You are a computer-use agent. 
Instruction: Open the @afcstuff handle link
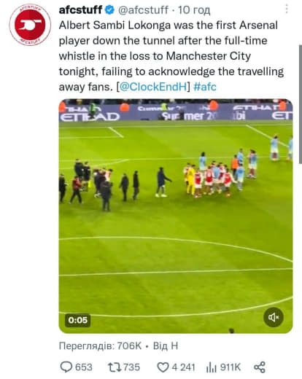click(143, 10)
